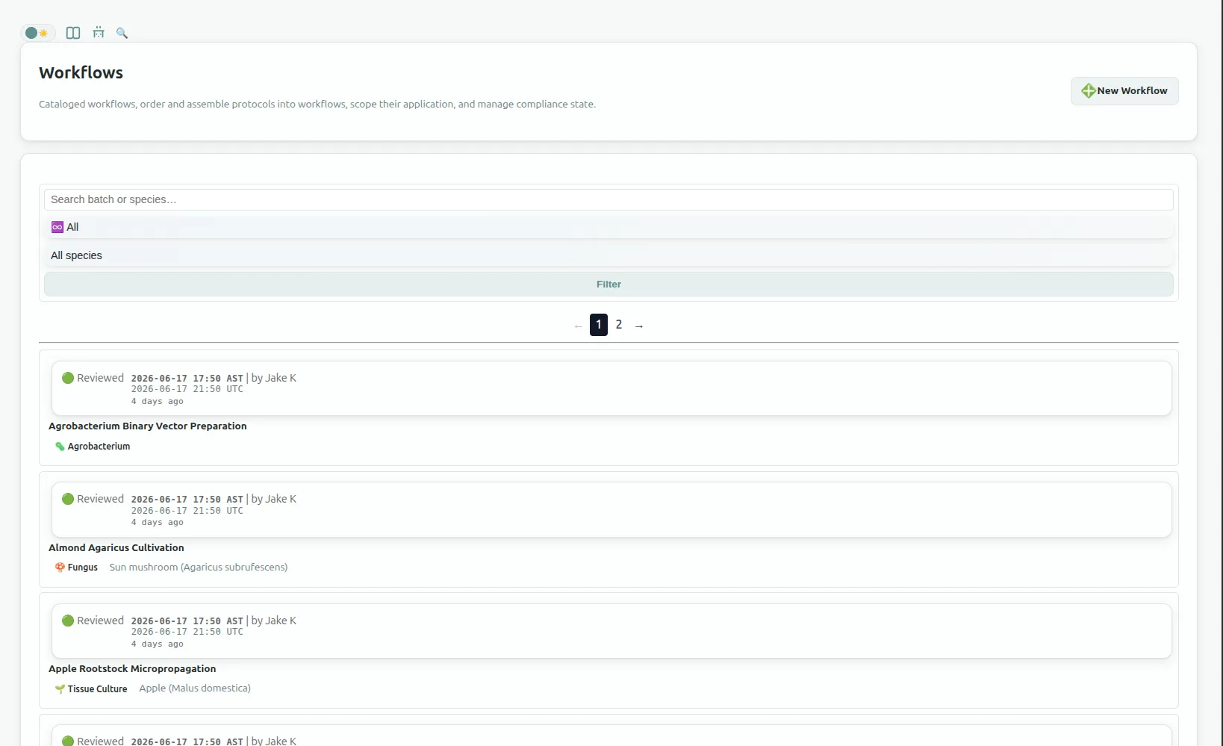This screenshot has width=1223, height=746.
Task: Open Apple Rootstock Micropropagation workflow
Action: pyautogui.click(x=132, y=669)
